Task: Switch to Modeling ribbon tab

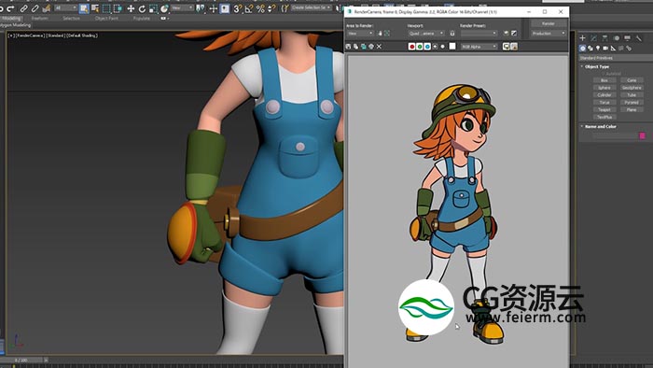Action: point(11,19)
